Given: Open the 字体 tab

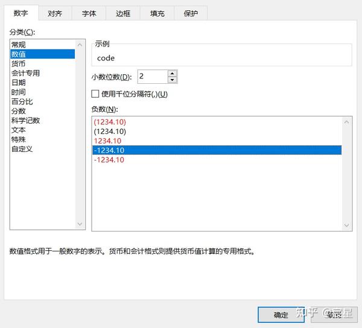Looking at the screenshot, I should tap(89, 13).
